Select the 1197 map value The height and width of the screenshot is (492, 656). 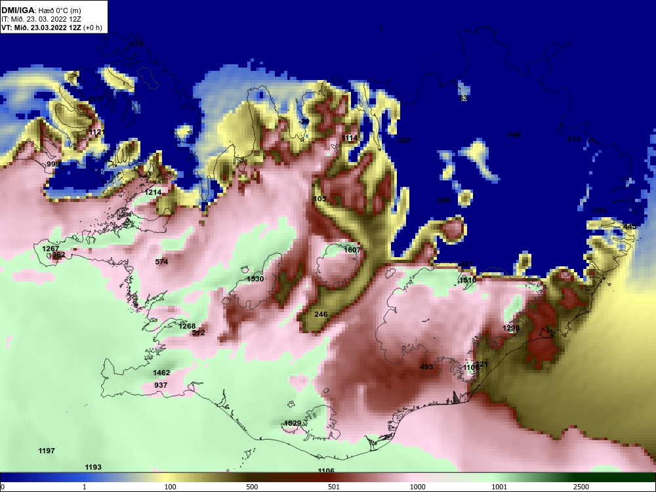click(47, 451)
